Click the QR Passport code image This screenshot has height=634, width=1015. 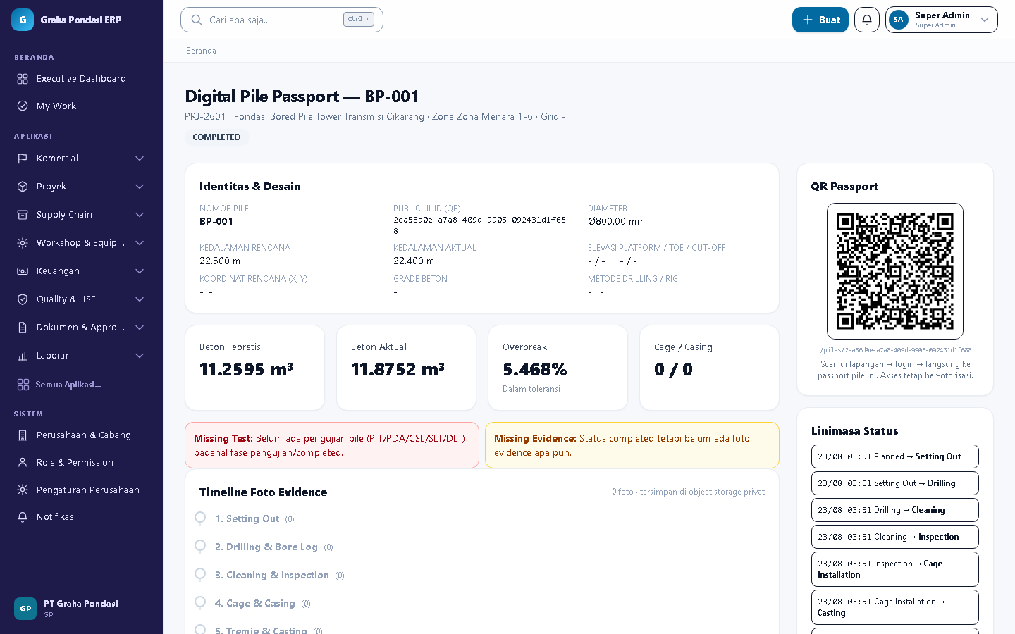click(895, 271)
